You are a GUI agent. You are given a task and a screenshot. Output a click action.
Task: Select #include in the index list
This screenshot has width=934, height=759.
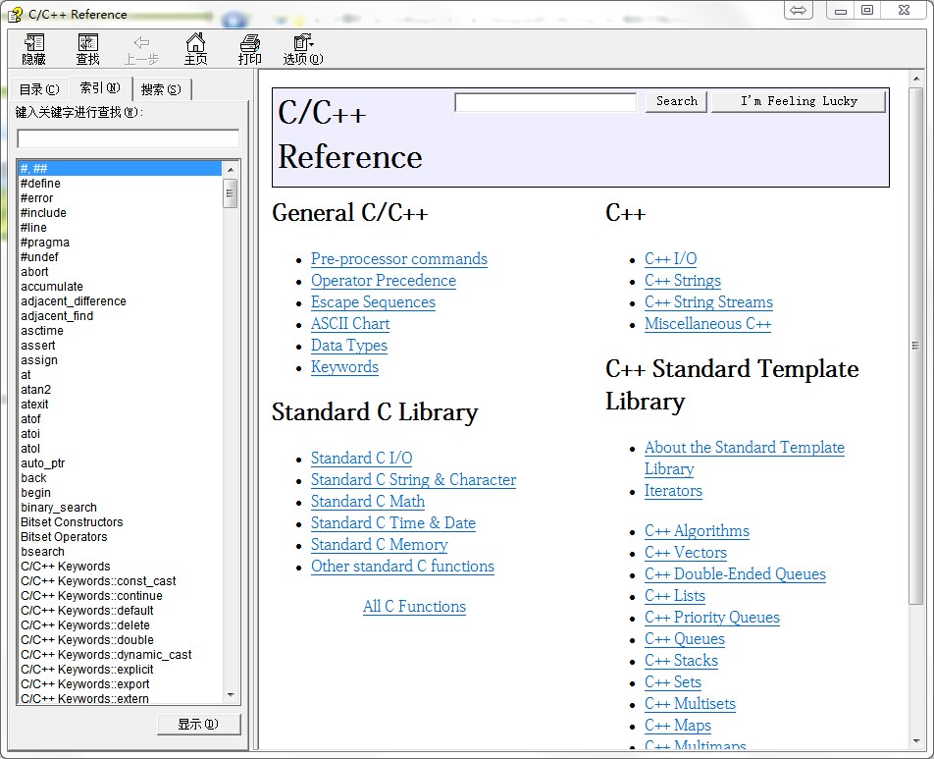coord(43,213)
